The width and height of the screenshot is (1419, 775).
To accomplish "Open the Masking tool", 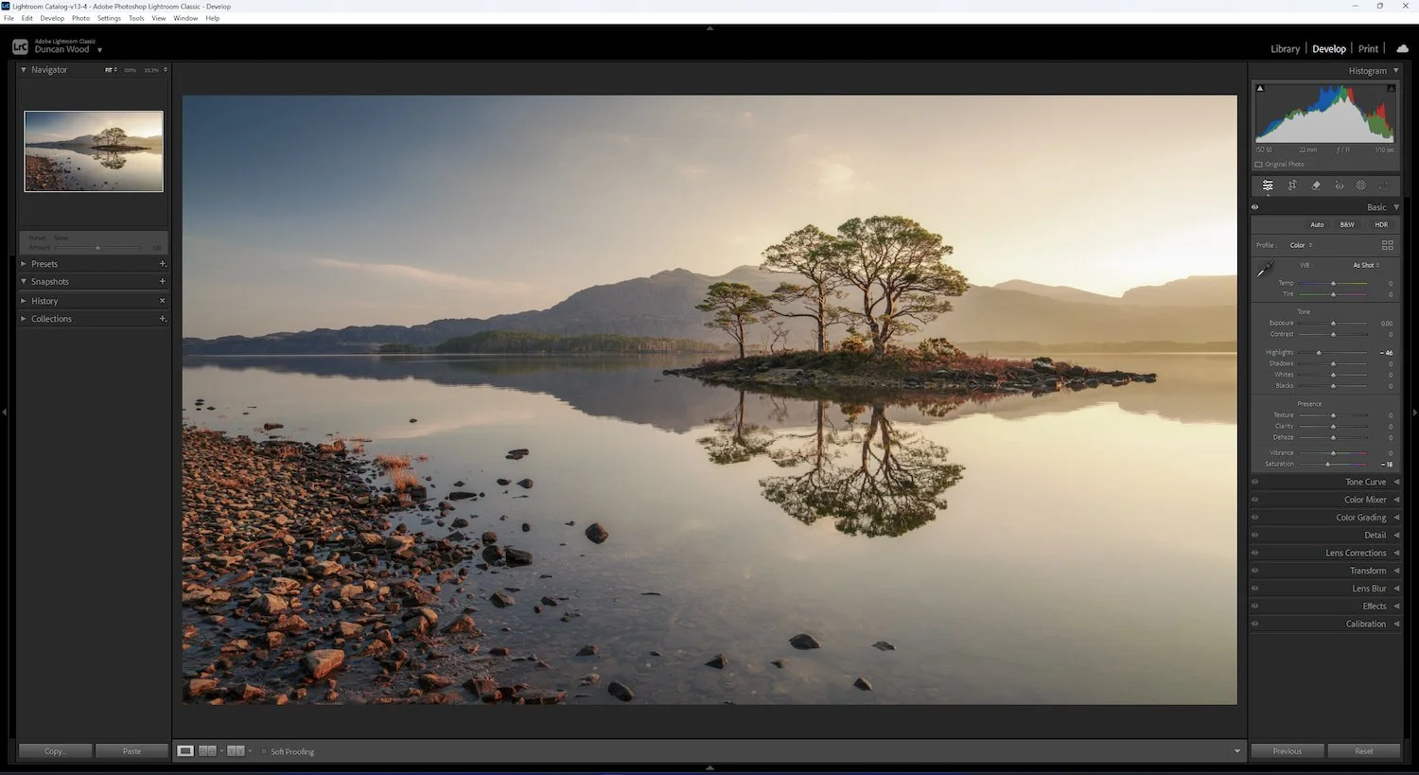I will [x=1360, y=185].
